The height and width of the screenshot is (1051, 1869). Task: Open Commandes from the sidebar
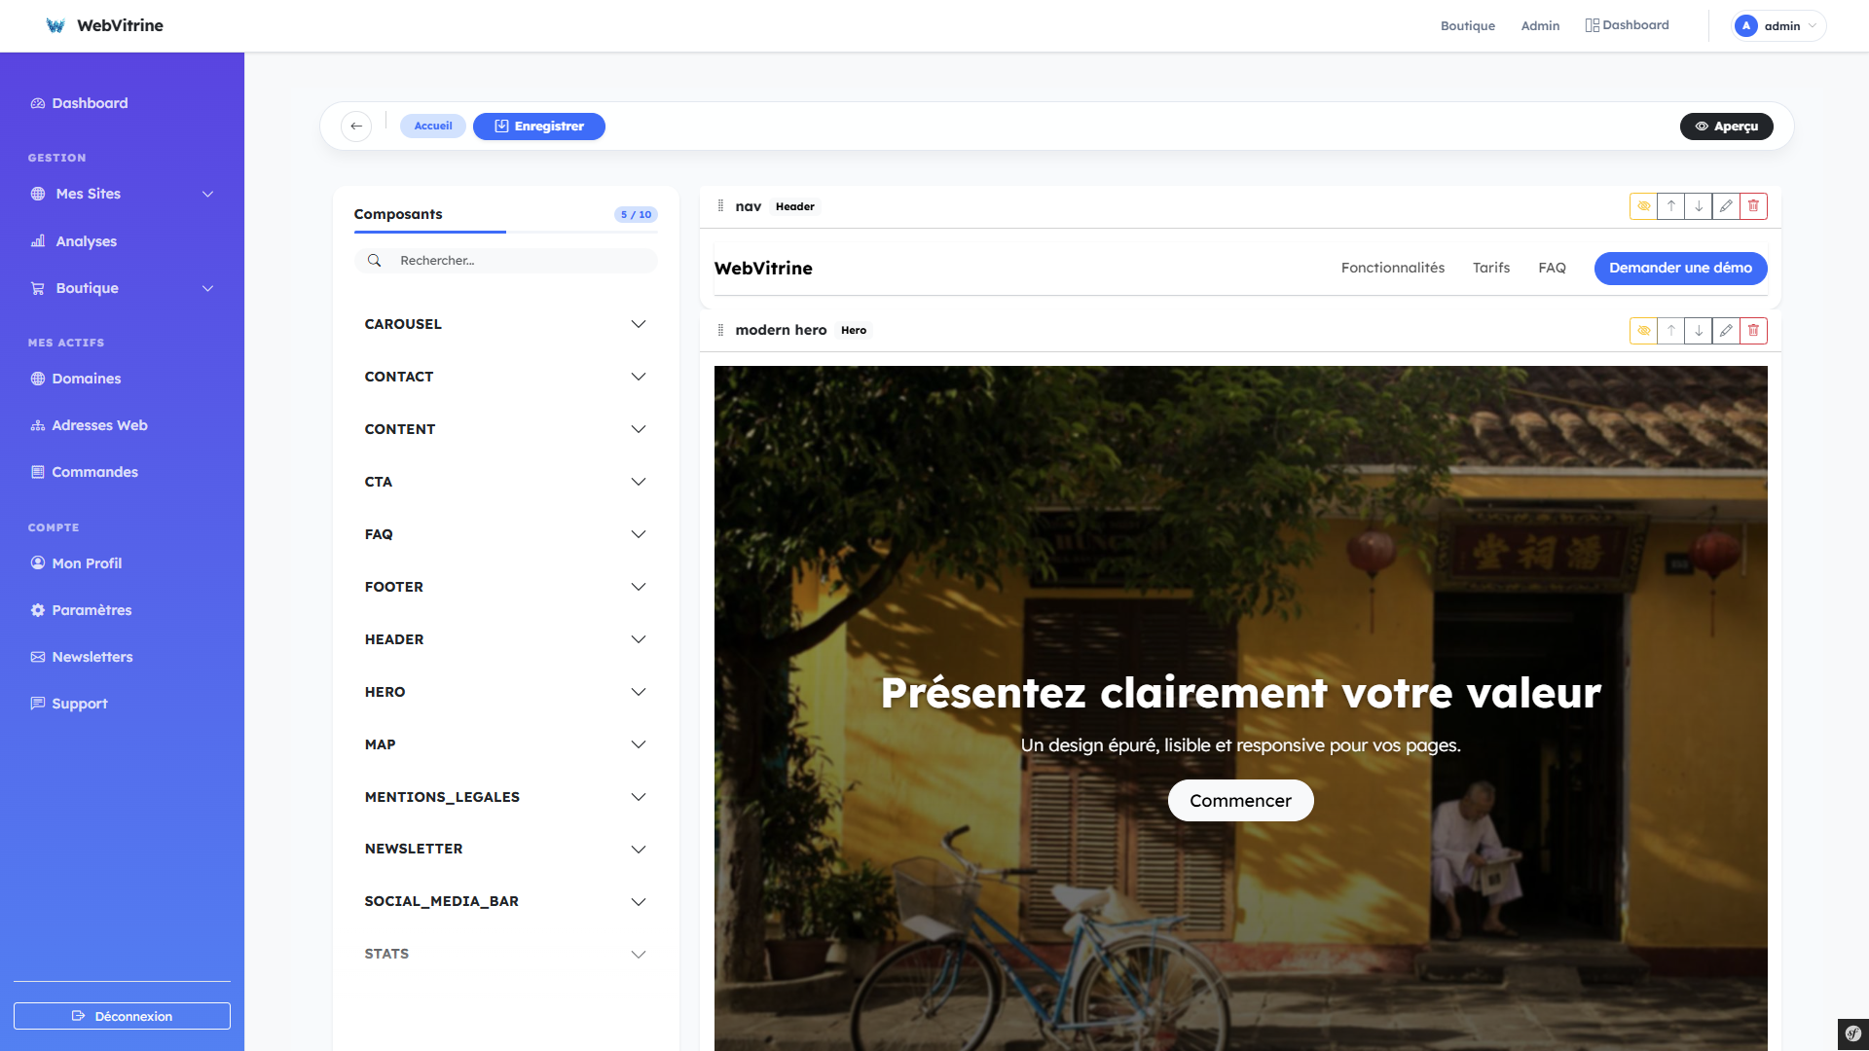pyautogui.click(x=94, y=472)
